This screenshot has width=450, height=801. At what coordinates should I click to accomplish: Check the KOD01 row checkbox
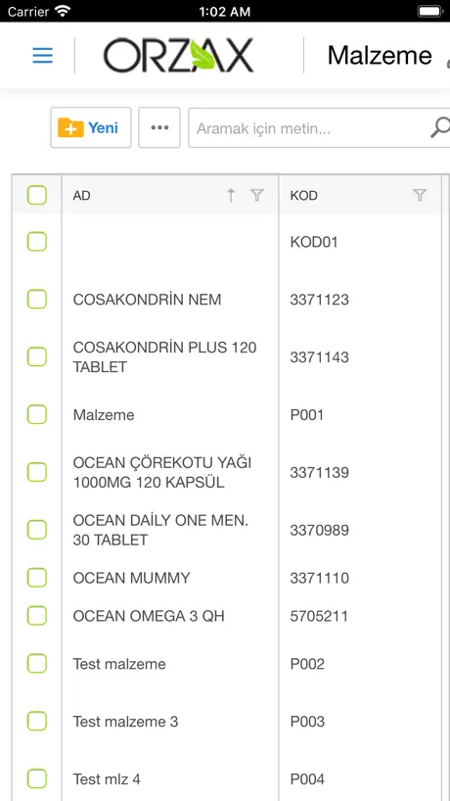click(37, 242)
